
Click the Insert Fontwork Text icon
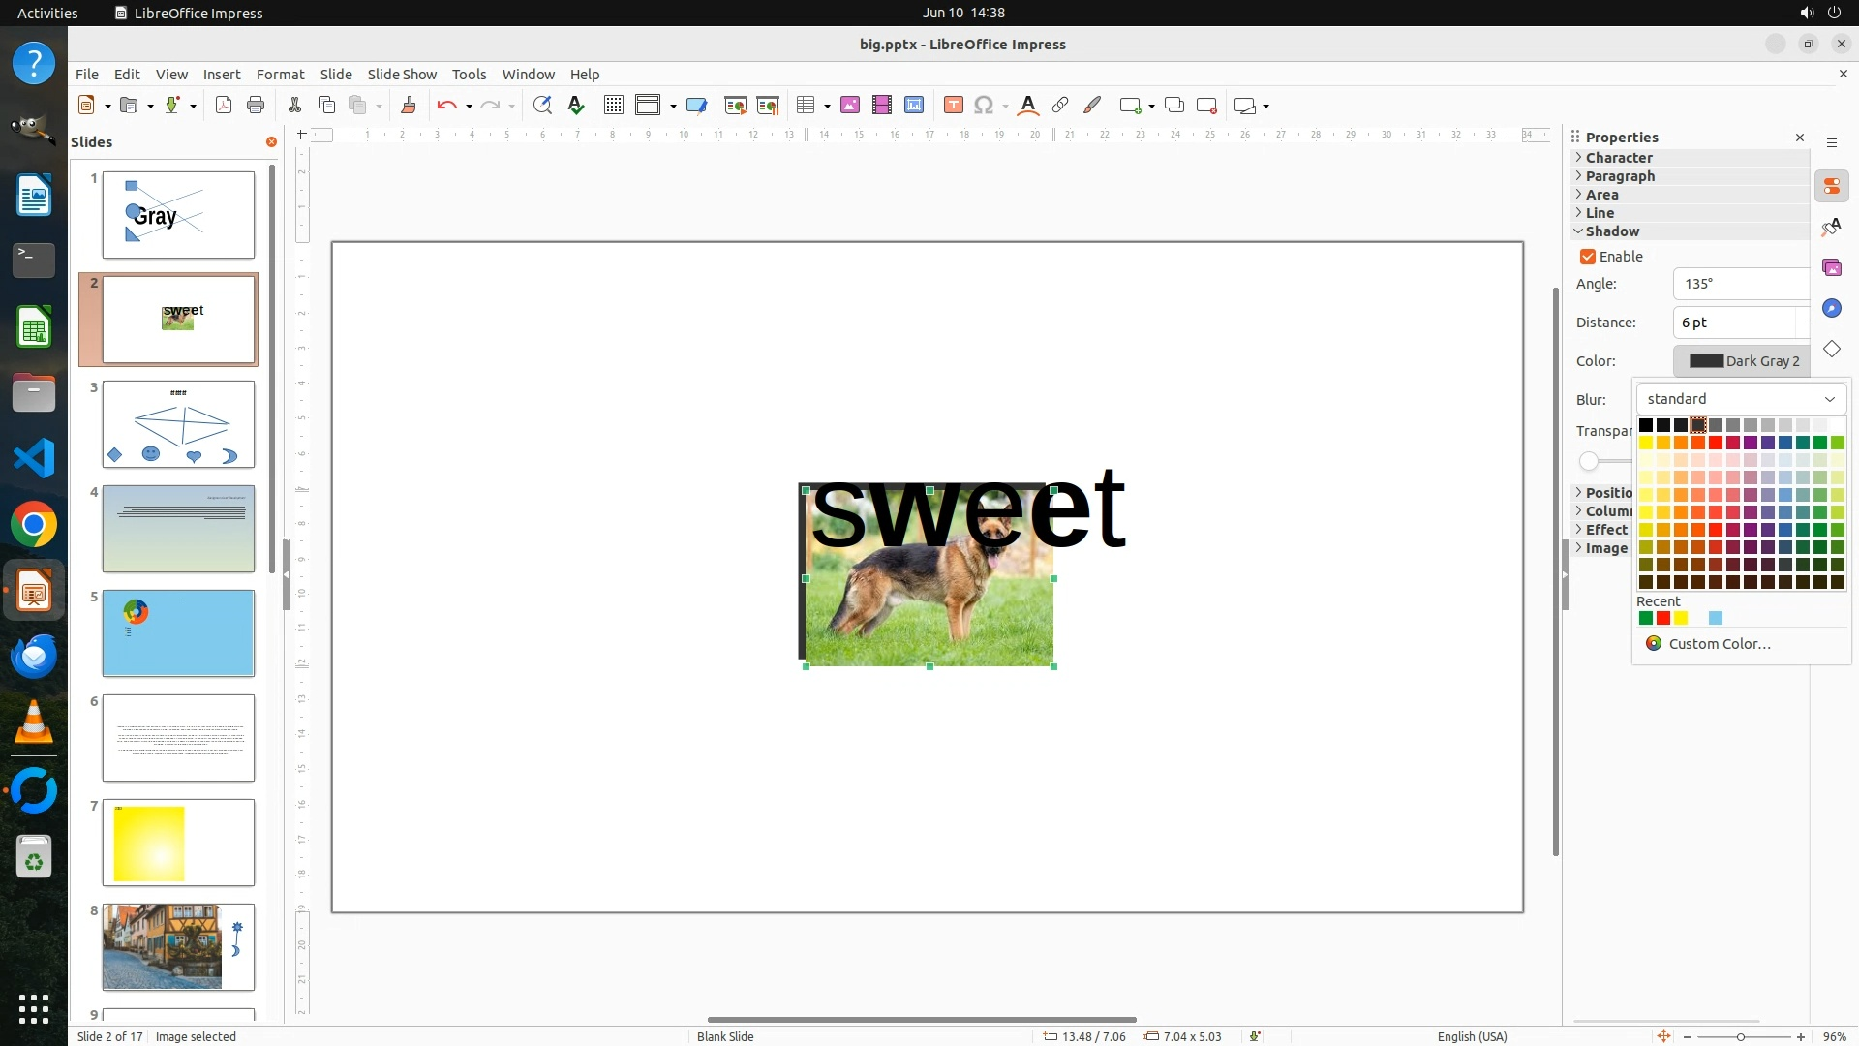1028,106
